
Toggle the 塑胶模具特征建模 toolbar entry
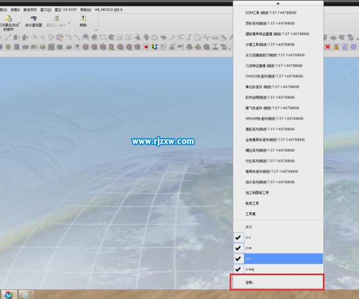pyautogui.click(x=278, y=34)
